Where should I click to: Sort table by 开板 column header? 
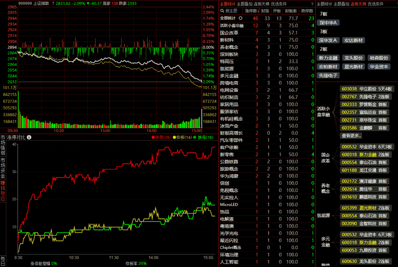point(277,11)
